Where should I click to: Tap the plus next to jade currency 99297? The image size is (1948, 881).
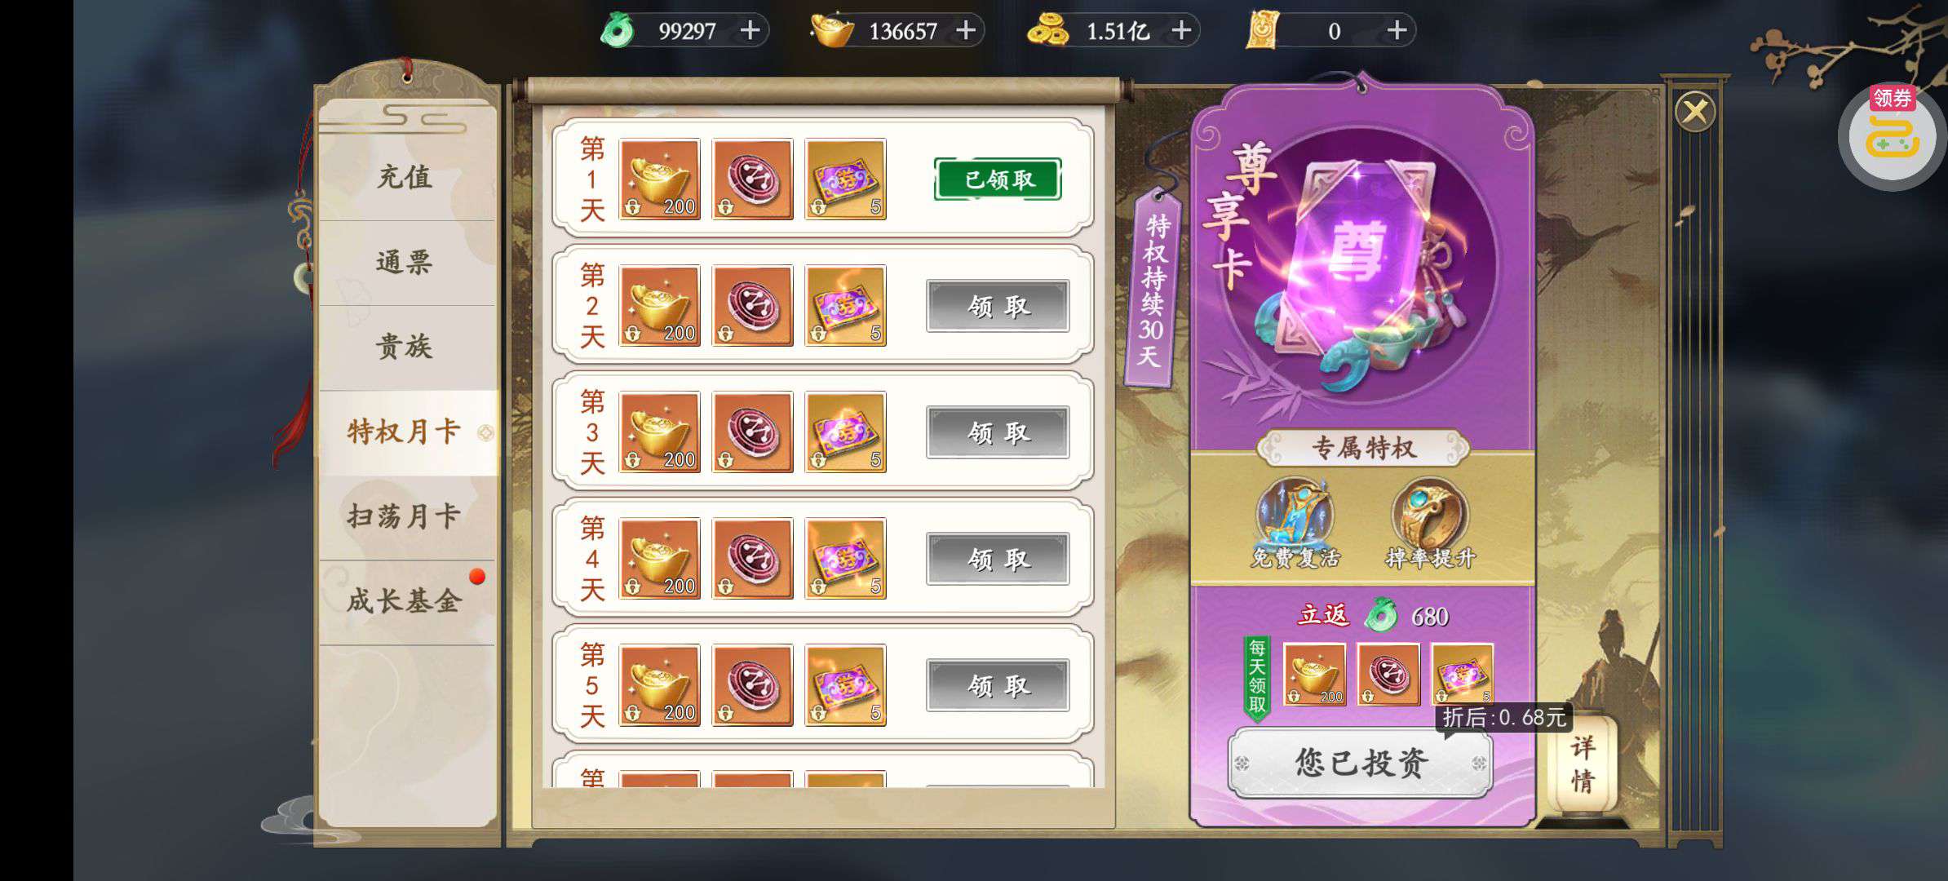tap(750, 31)
